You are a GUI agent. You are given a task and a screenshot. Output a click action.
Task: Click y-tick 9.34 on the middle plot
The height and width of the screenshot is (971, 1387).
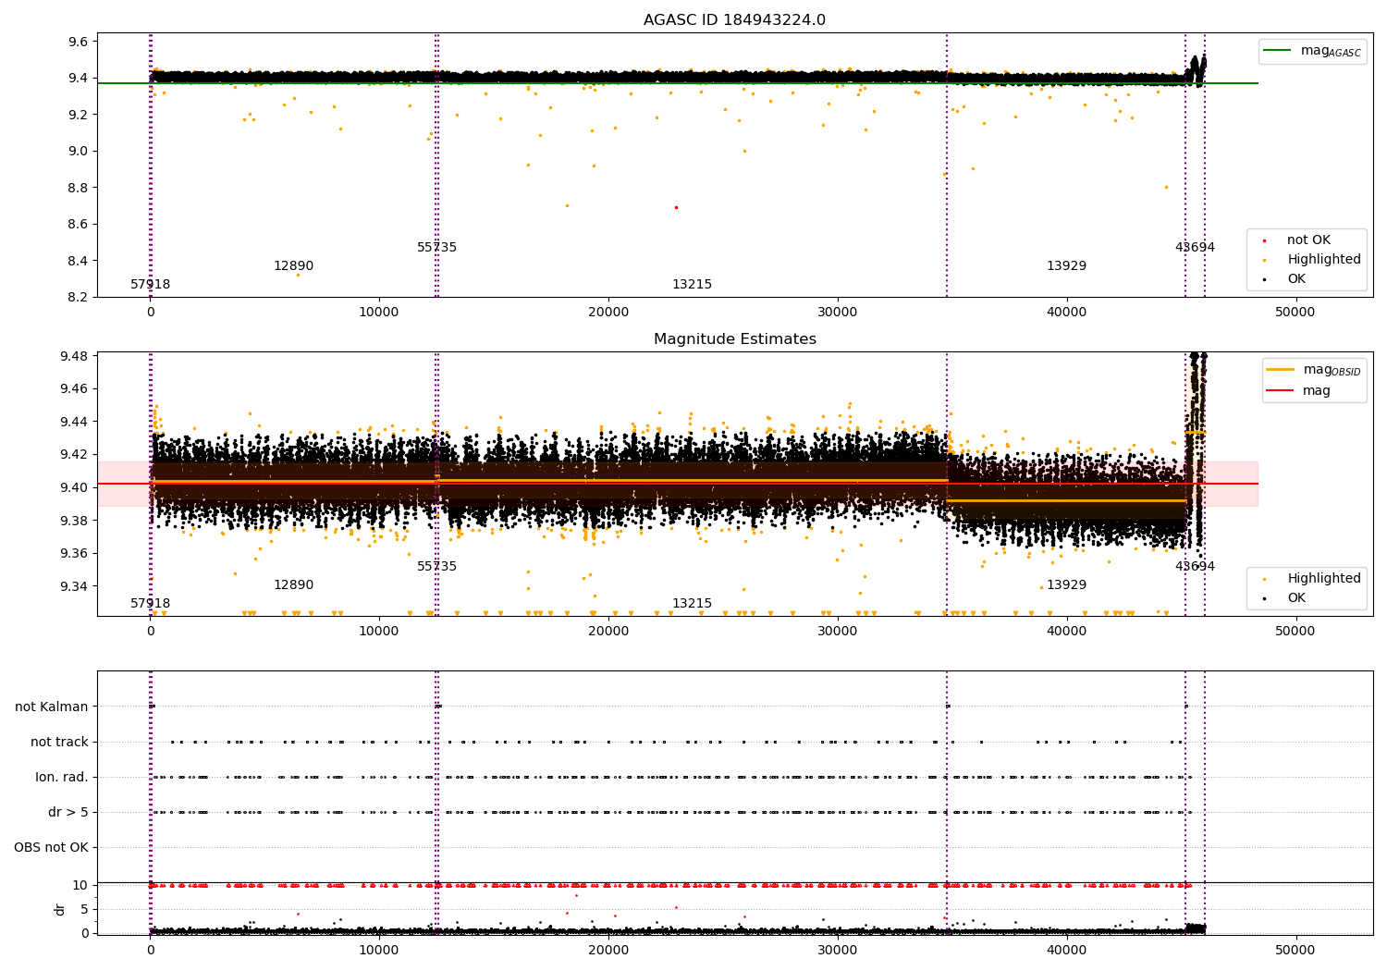[x=74, y=586]
